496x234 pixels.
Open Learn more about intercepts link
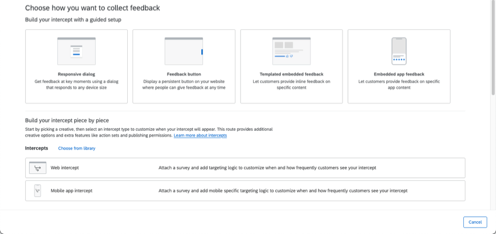point(200,135)
